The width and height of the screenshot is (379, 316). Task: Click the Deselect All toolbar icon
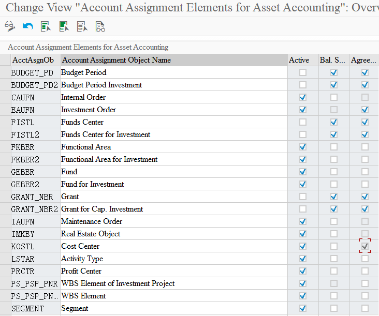82,26
